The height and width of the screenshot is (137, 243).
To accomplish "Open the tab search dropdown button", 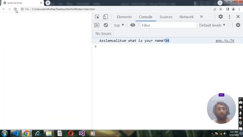I will click(220, 3).
